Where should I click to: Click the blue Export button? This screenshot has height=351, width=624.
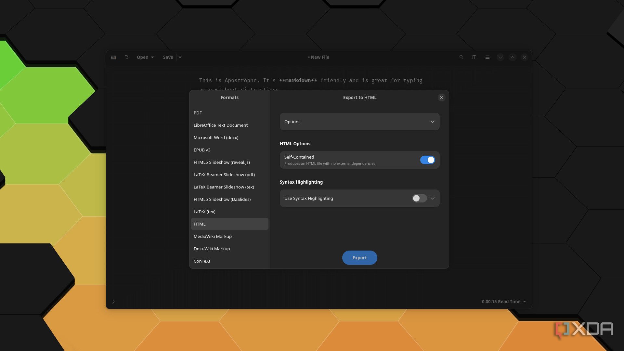coord(359,258)
